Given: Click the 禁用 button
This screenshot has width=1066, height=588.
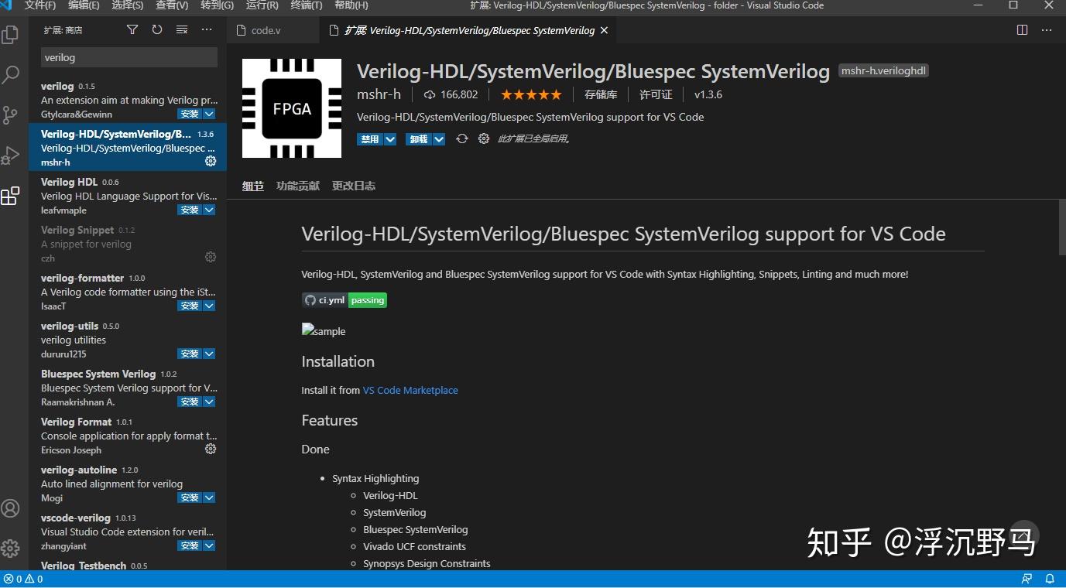Looking at the screenshot, I should (369, 138).
